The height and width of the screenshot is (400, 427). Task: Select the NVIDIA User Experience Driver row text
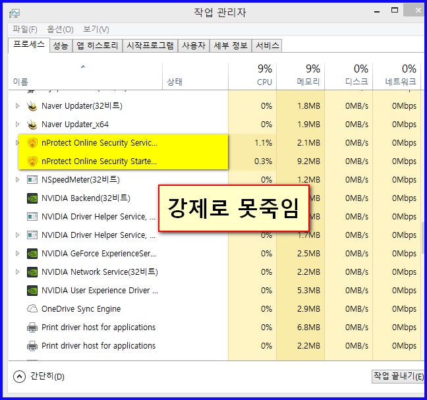[x=100, y=291]
